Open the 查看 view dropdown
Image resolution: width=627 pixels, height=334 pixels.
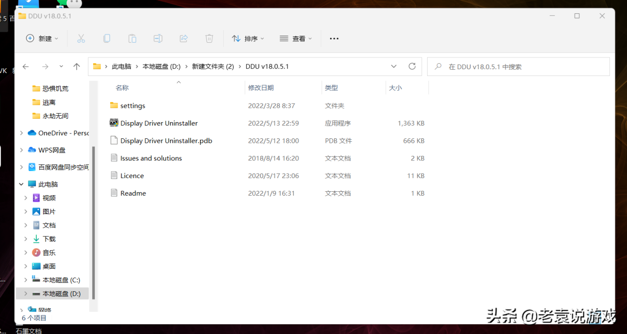pos(296,38)
